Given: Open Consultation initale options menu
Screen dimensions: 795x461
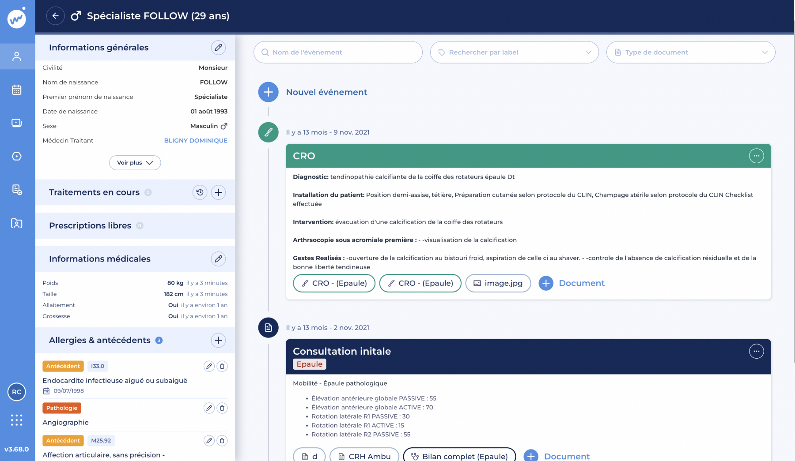Looking at the screenshot, I should point(756,351).
